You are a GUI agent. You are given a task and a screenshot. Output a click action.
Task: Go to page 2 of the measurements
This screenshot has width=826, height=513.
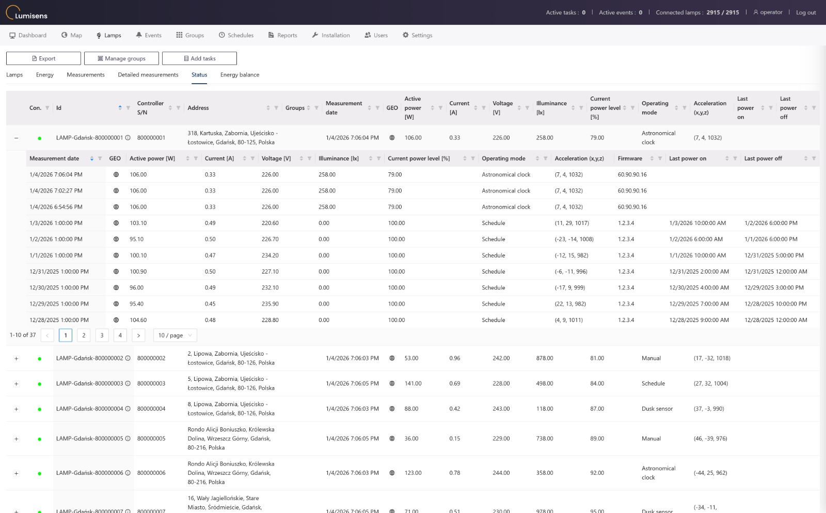(x=84, y=335)
